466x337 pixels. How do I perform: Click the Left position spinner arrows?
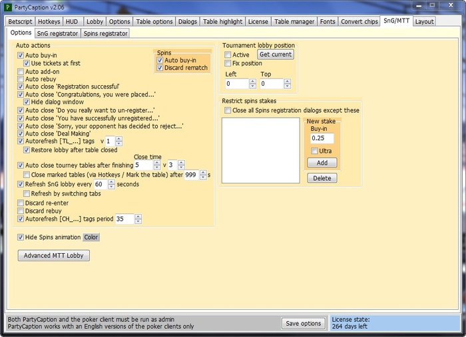[x=252, y=84]
